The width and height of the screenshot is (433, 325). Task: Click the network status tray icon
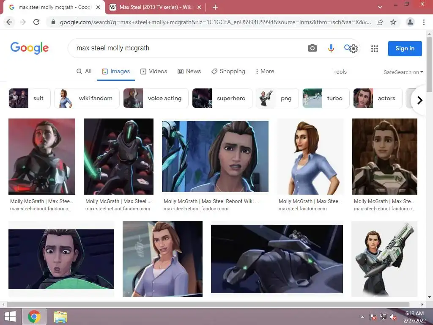(383, 317)
